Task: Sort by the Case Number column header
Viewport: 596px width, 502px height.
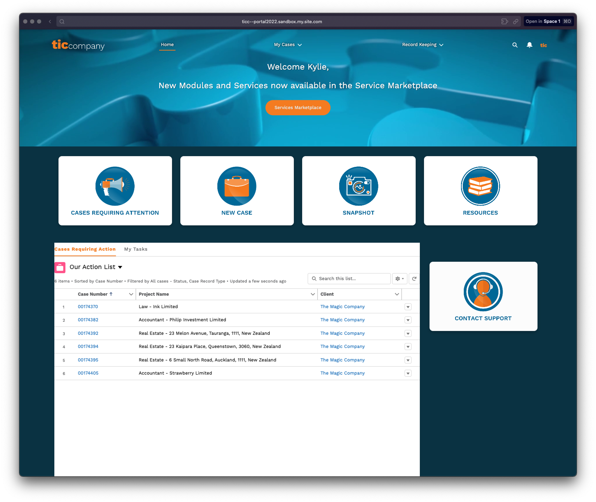Action: coord(93,294)
